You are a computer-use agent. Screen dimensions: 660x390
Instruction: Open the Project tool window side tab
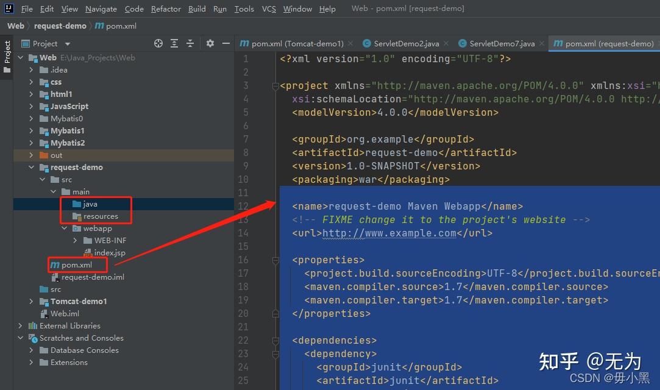[7, 56]
